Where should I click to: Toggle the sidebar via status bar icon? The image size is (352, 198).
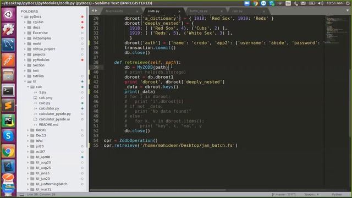click(x=22, y=194)
